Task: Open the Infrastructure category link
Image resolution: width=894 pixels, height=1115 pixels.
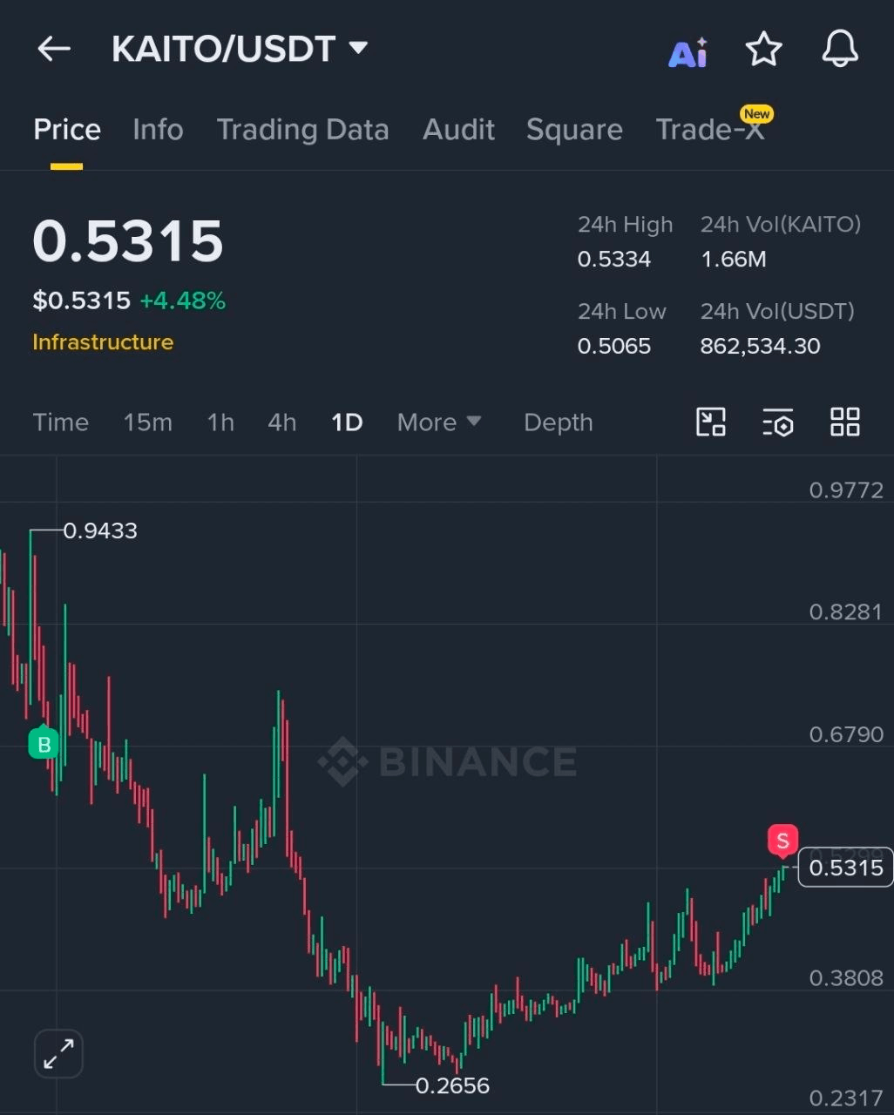Action: tap(103, 342)
